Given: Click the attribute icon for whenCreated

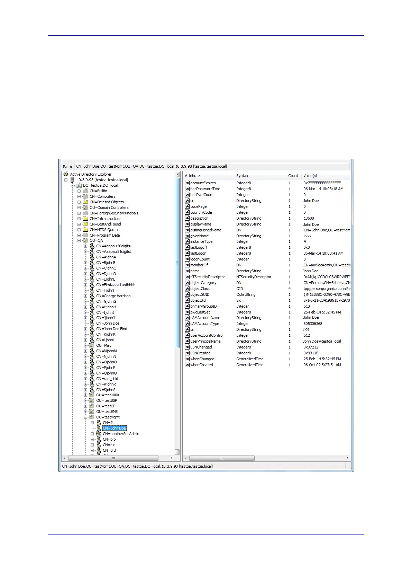Looking at the screenshot, I should coord(187,365).
